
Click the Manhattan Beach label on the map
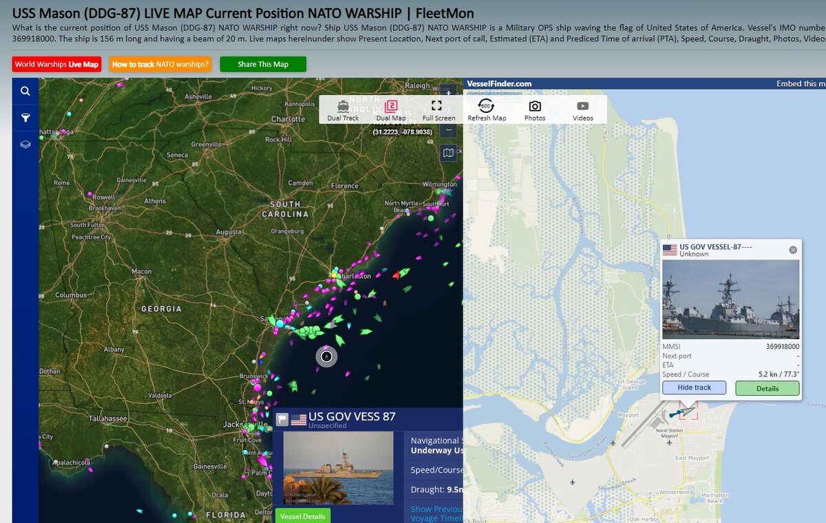pyautogui.click(x=714, y=498)
